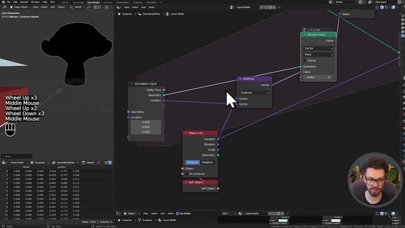Click first Location value field 0.000
The image size is (405, 228).
click(x=146, y=122)
